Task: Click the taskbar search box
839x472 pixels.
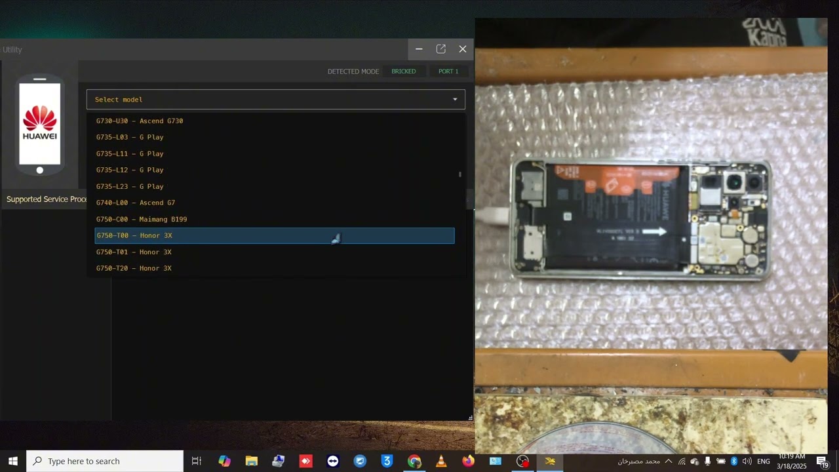Action: pyautogui.click(x=105, y=461)
